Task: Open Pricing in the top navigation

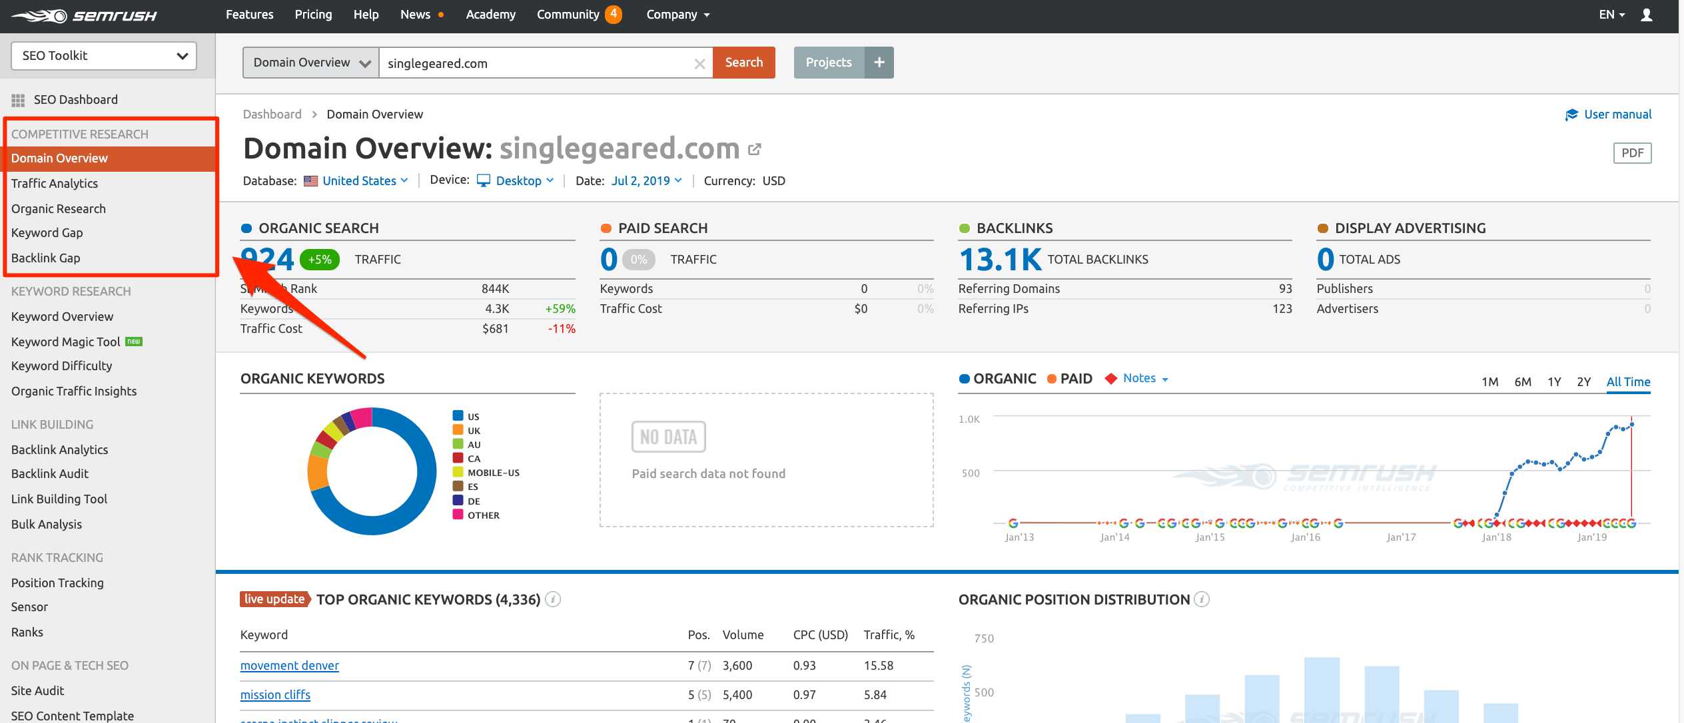Action: tap(313, 15)
